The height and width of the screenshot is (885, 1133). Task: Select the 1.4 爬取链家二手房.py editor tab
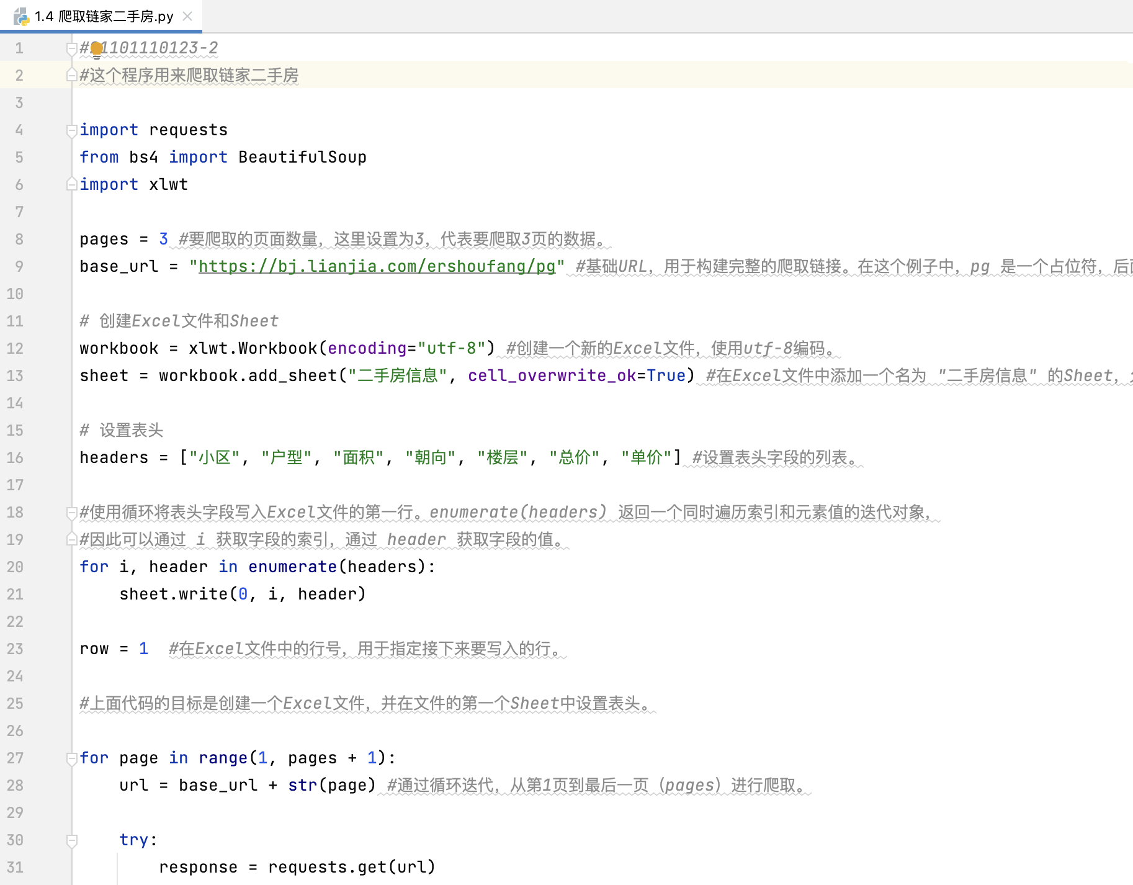click(x=101, y=16)
